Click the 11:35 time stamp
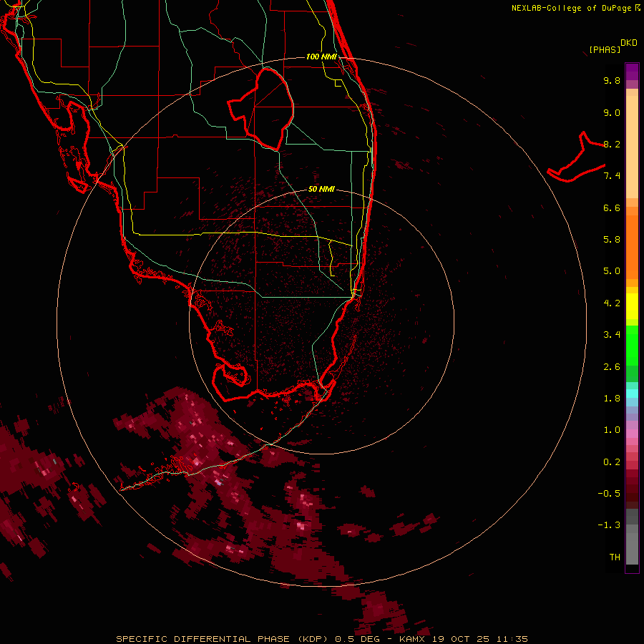Image resolution: width=644 pixels, height=644 pixels. tap(512, 639)
